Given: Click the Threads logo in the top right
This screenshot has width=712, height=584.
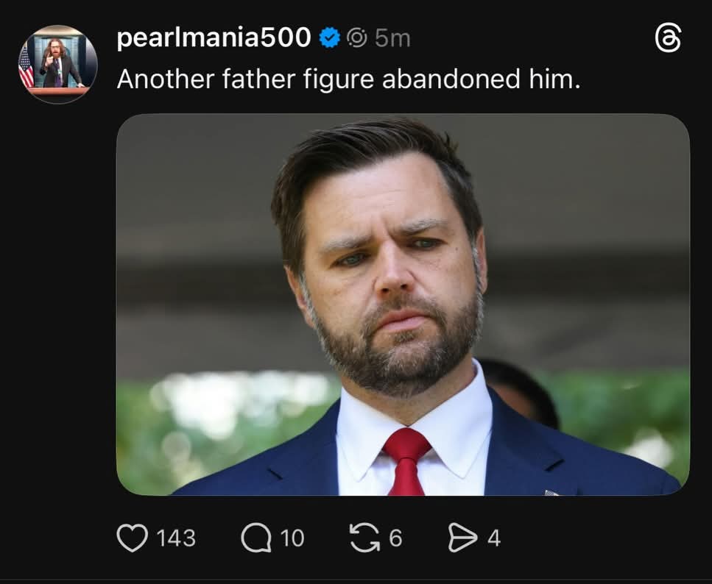Looking at the screenshot, I should click(x=668, y=38).
